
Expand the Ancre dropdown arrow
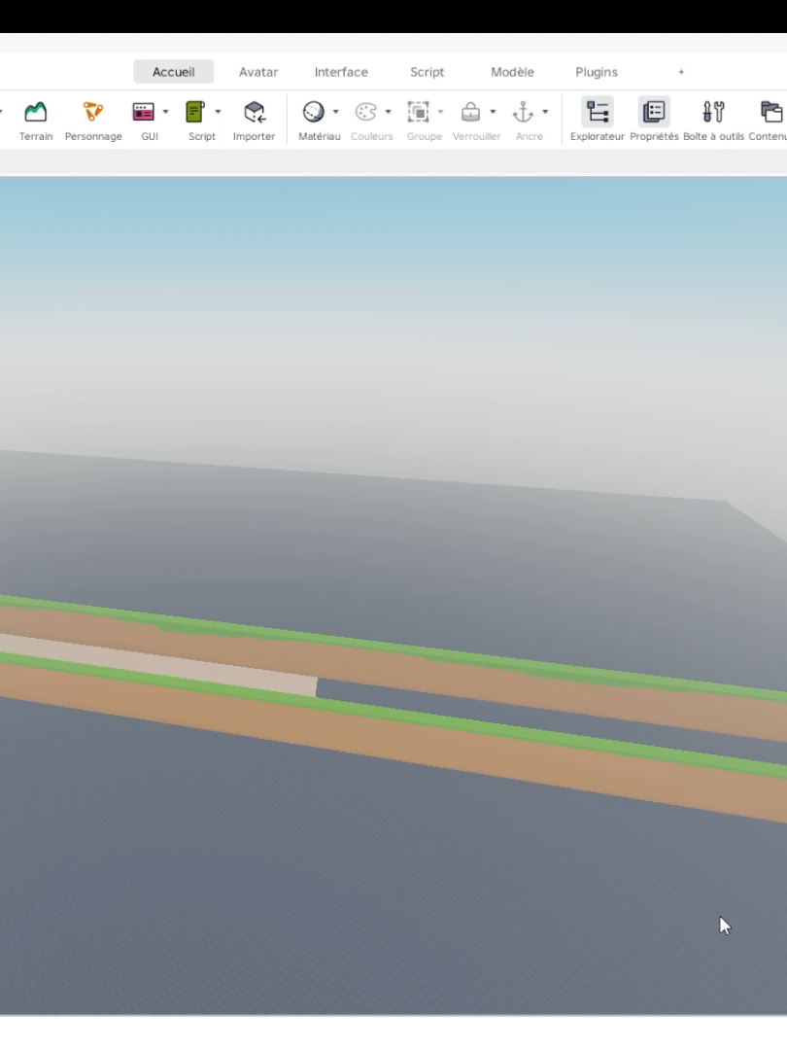[x=545, y=112]
